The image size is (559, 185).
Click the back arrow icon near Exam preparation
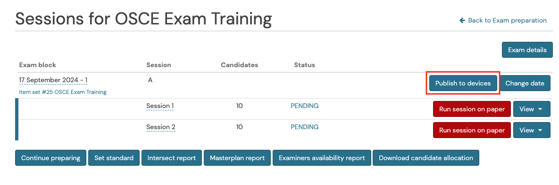pos(462,21)
